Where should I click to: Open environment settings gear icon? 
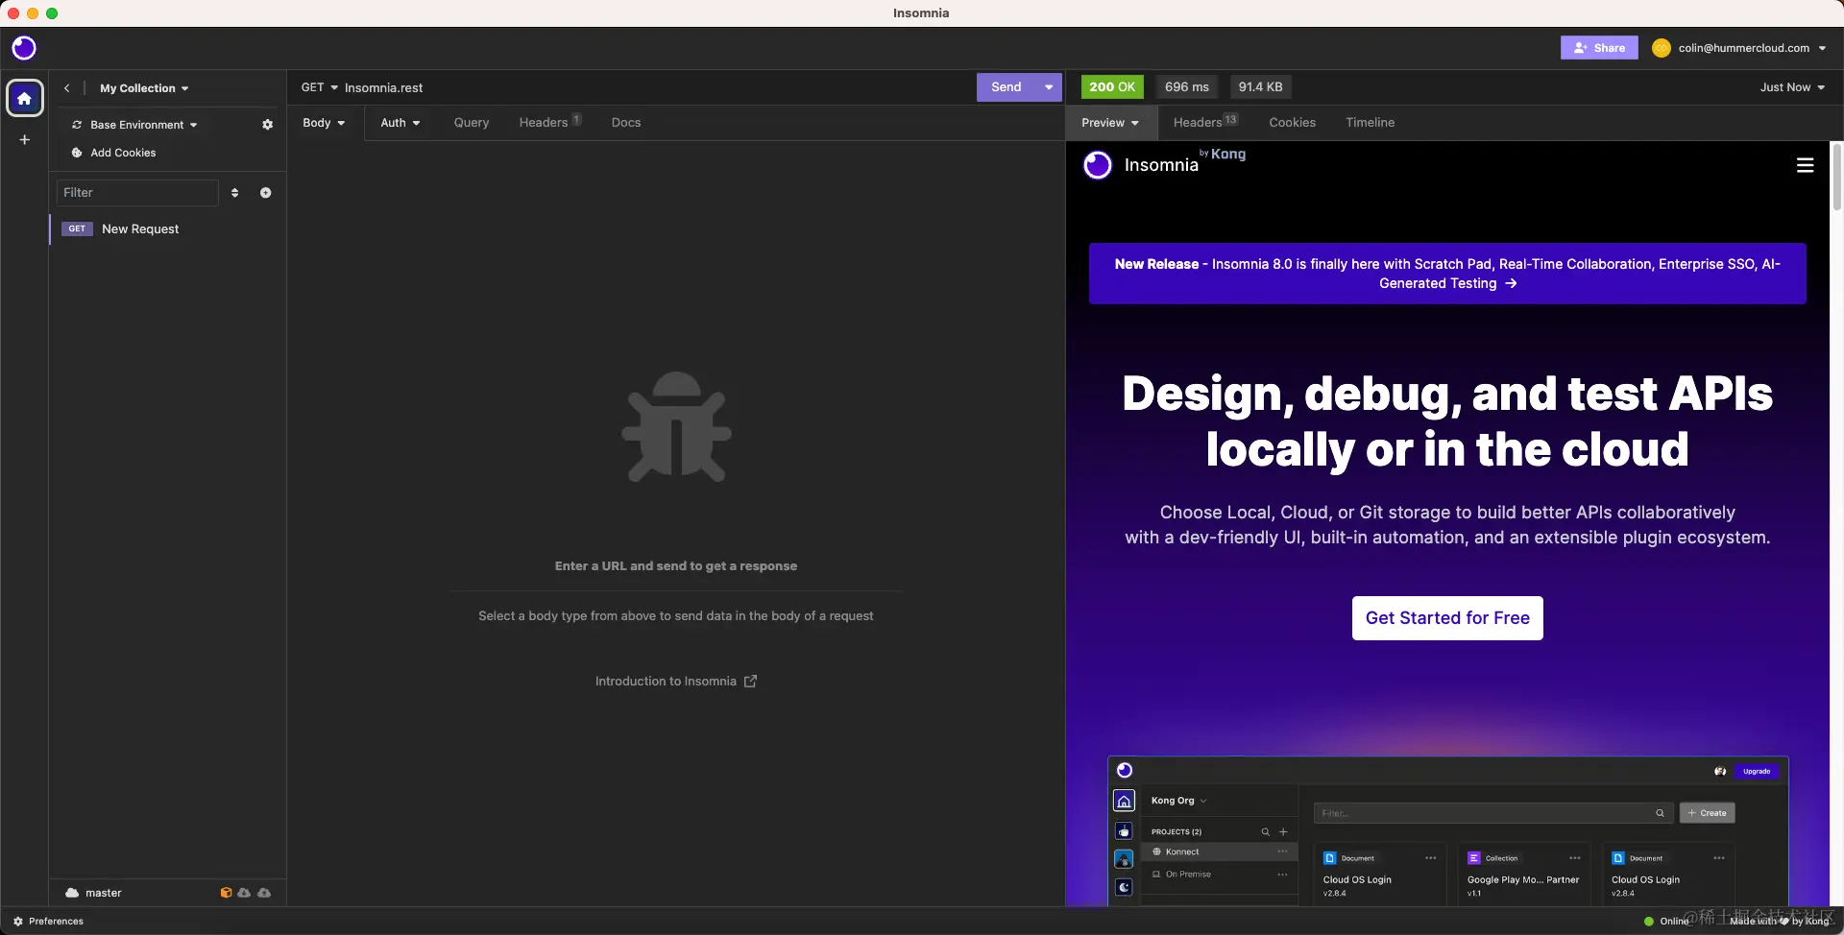[x=267, y=125]
